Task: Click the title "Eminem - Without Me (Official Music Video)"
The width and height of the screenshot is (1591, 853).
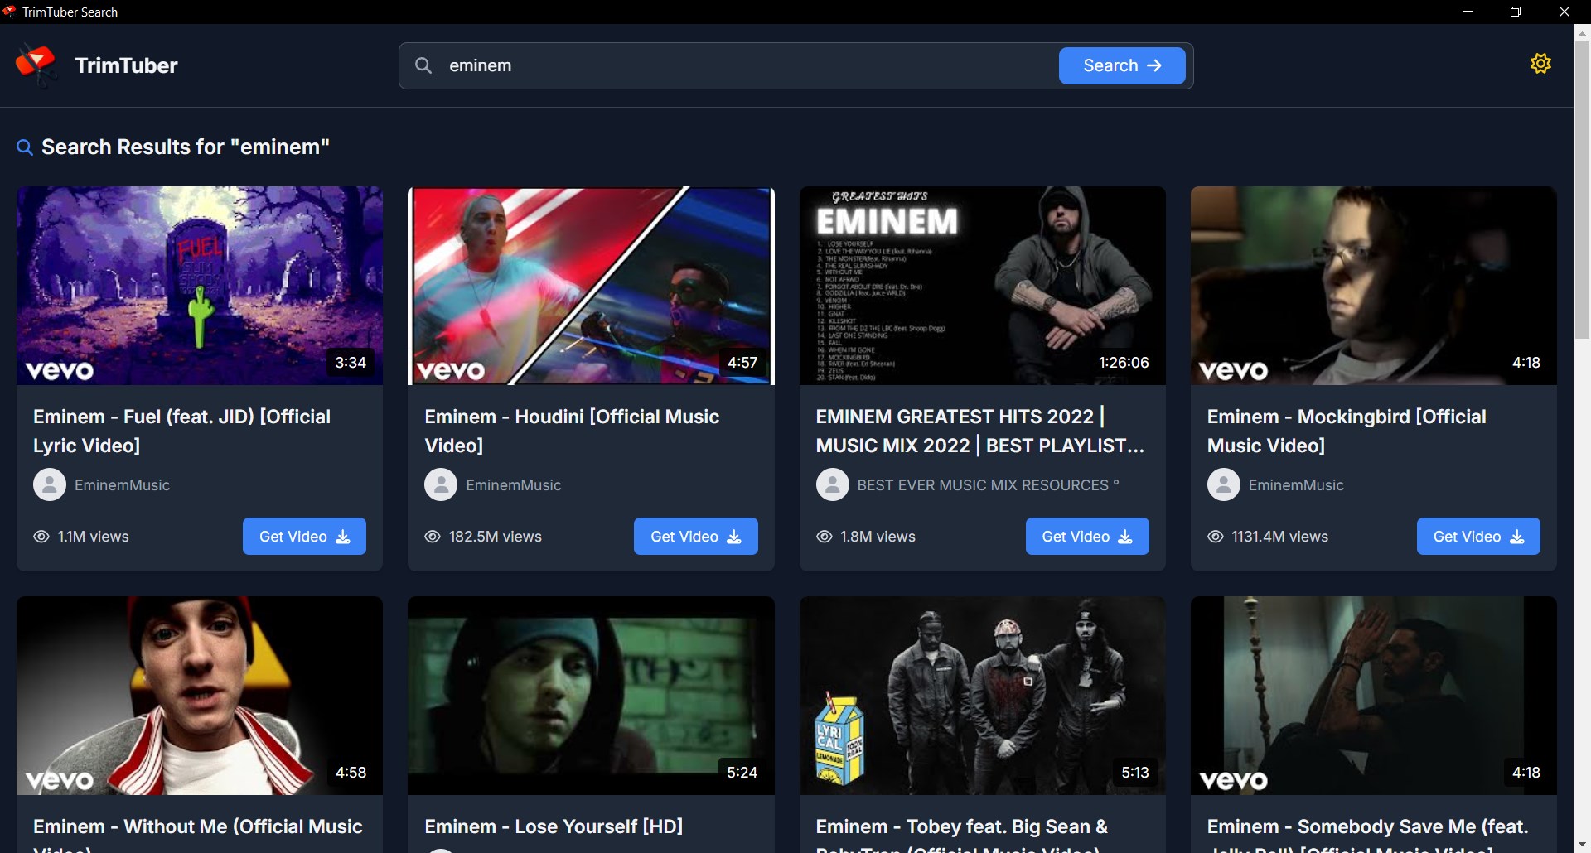Action: pos(198,834)
